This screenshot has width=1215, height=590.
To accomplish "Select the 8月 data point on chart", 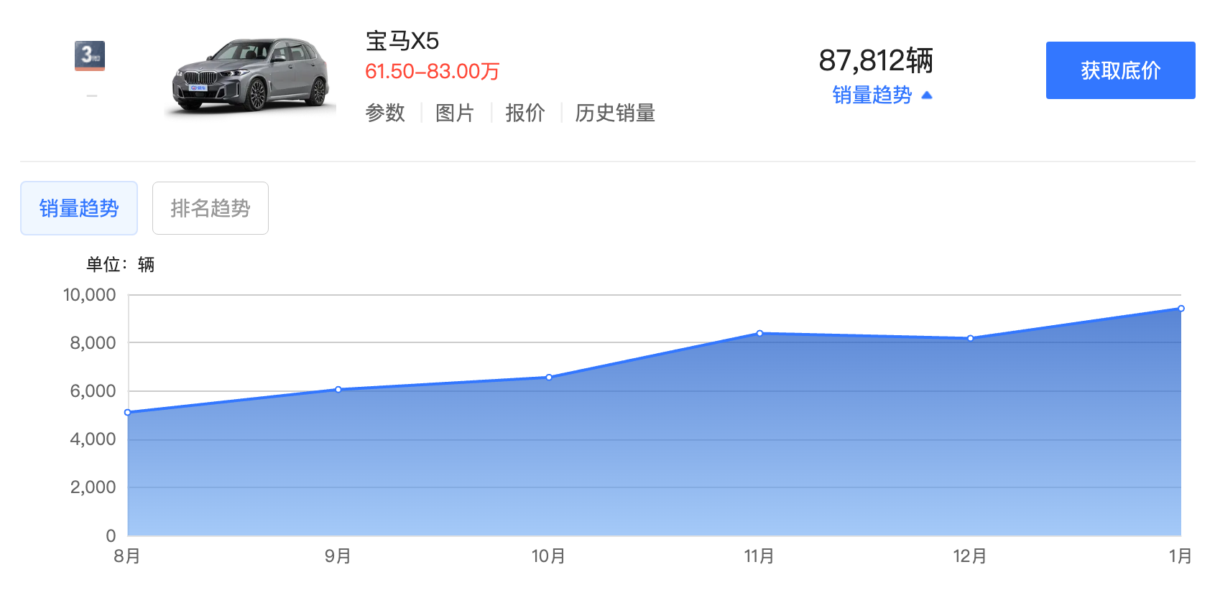I will pyautogui.click(x=128, y=413).
